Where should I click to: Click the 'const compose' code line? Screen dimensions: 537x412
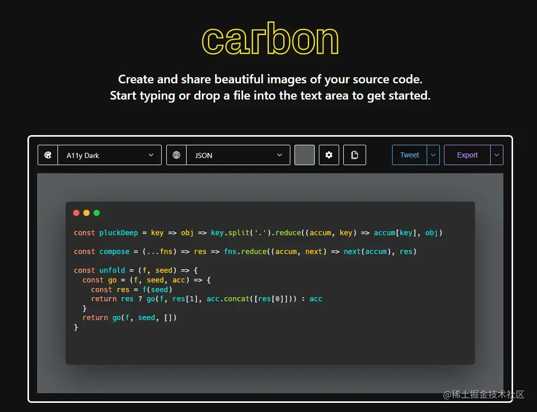[245, 251]
